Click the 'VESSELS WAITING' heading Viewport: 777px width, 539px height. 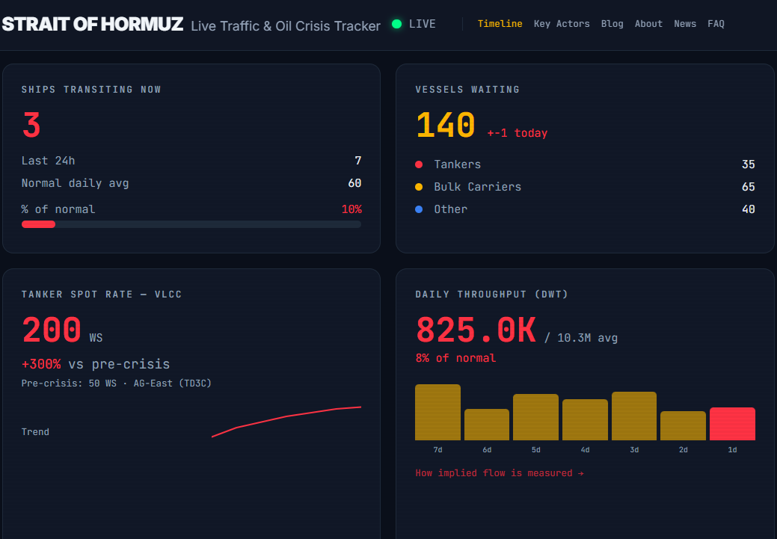pyautogui.click(x=467, y=90)
